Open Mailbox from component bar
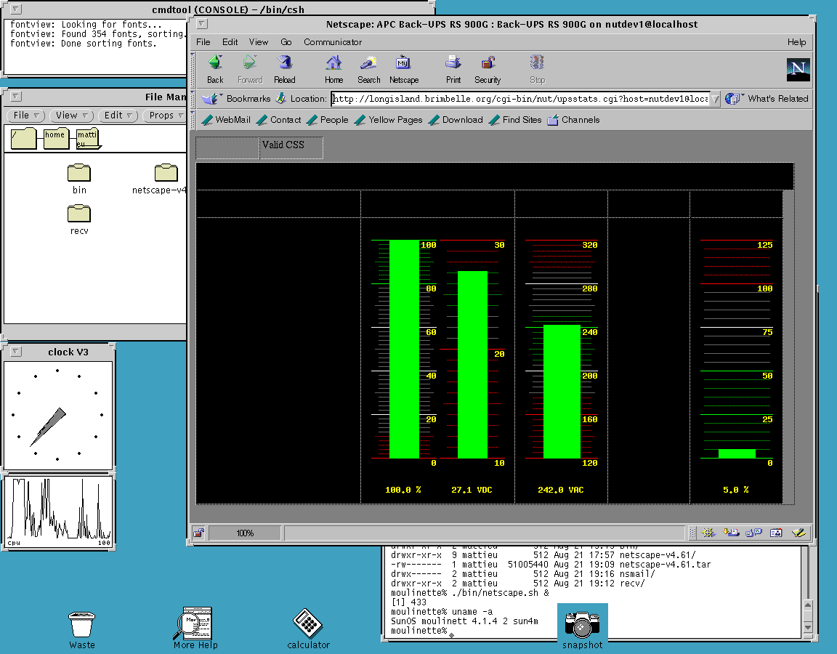Screen dimensions: 837x654 point(731,532)
